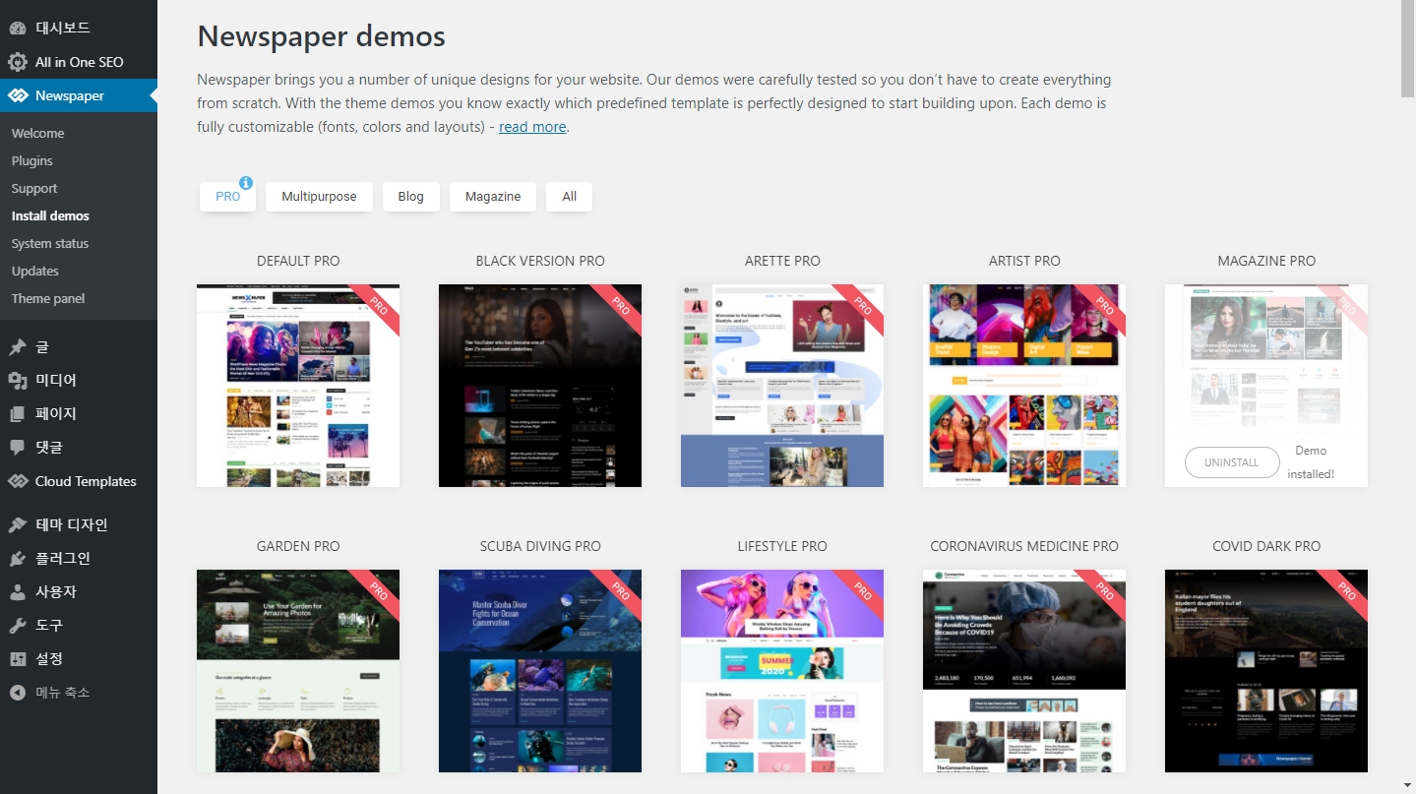Viewport: 1416px width, 794px height.
Task: Click the settings sliders icon next to 설정
Action: pos(18,659)
